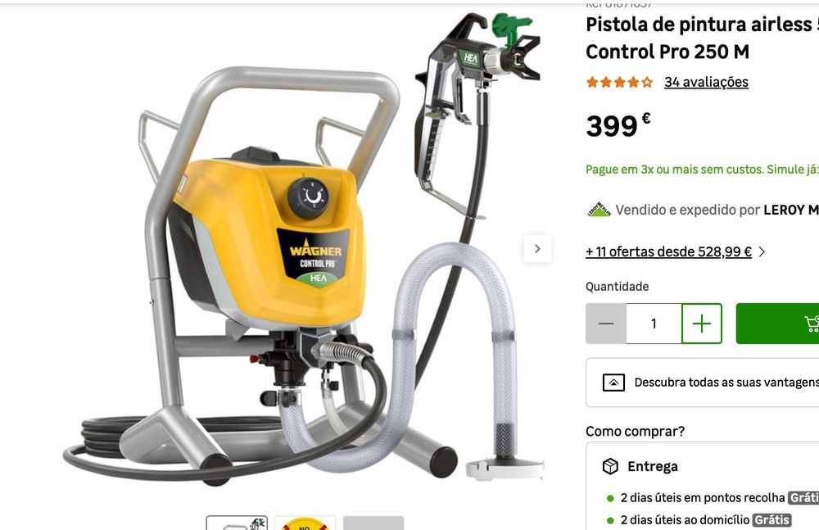Edit the quantity input field
Screen dimensions: 819x530
coord(654,324)
